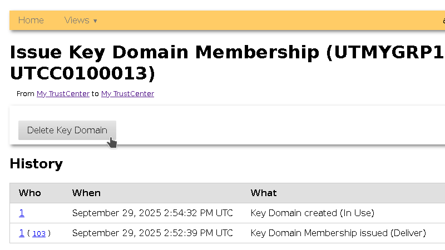Follow the 103 link in parentheses
Viewport: 445px width, 250px height.
39,233
